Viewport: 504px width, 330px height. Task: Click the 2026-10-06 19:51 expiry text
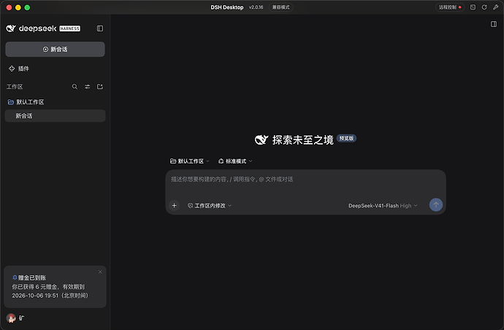point(35,295)
